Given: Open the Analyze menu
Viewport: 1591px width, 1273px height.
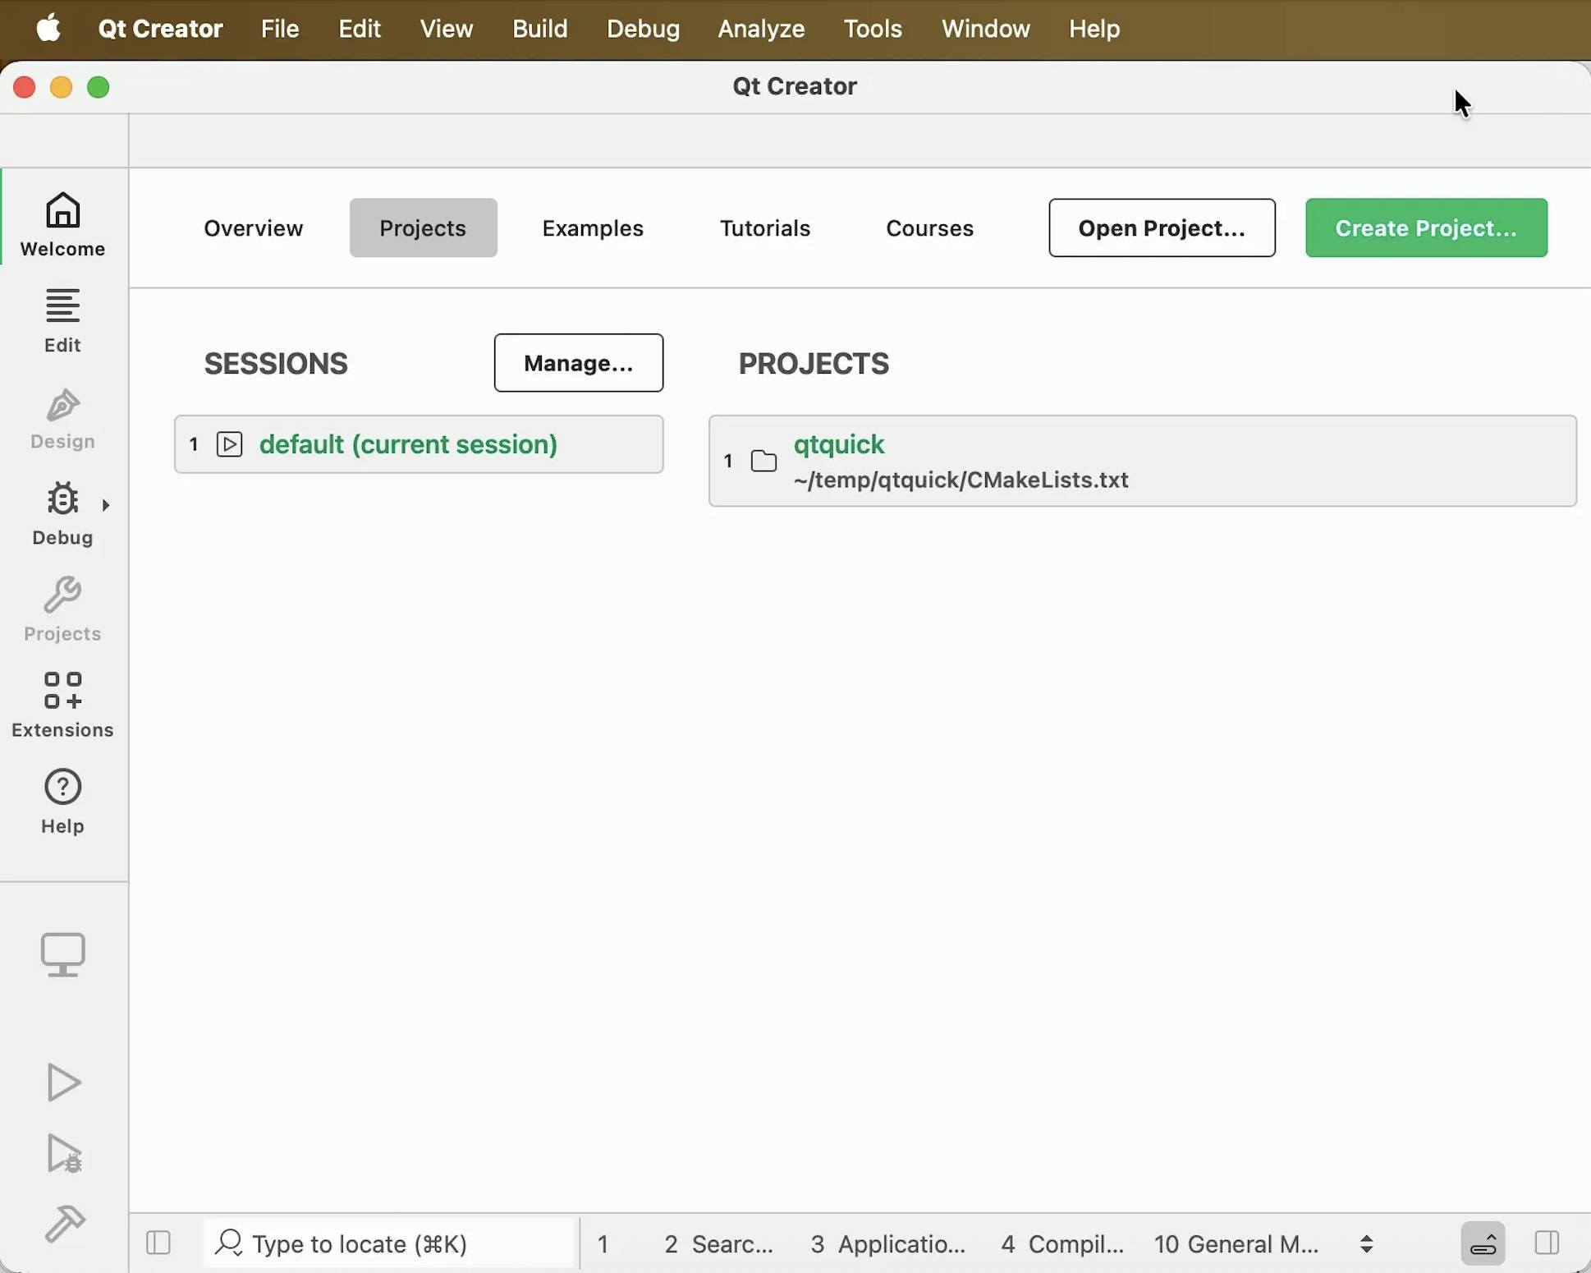Looking at the screenshot, I should (761, 30).
